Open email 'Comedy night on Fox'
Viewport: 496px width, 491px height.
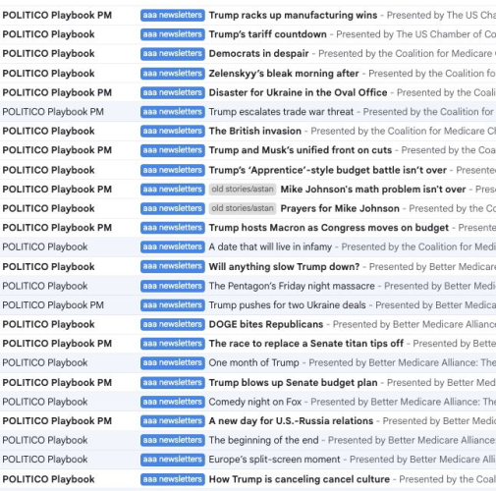coord(255,402)
